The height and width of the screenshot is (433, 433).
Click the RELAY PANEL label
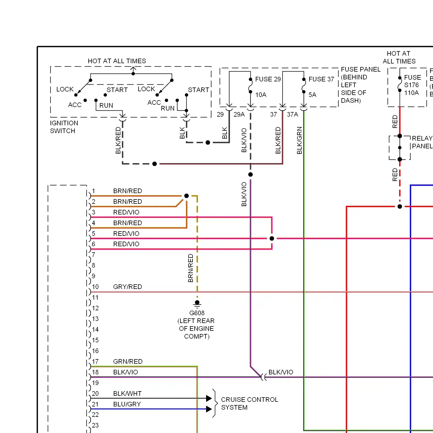coord(422,142)
